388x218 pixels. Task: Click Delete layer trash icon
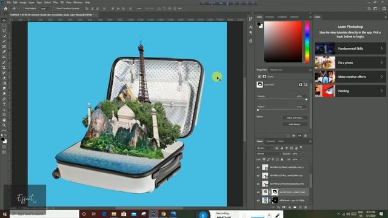(306, 207)
